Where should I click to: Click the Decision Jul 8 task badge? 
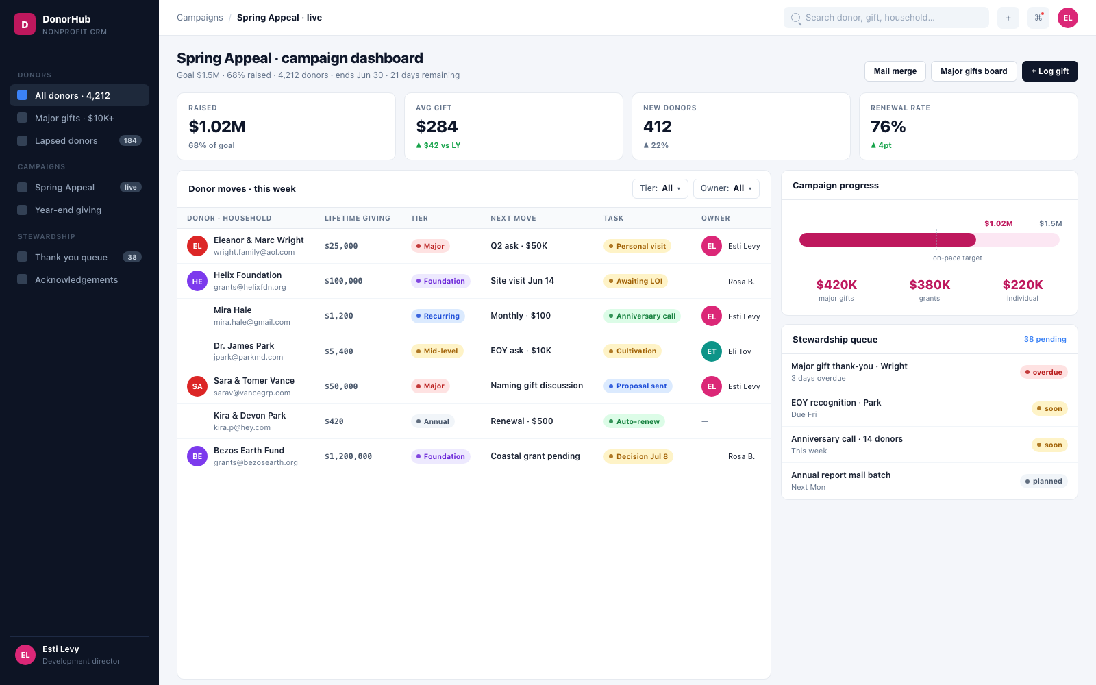638,456
